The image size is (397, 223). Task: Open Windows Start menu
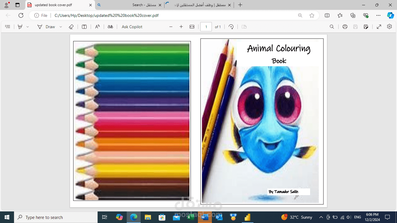7,217
